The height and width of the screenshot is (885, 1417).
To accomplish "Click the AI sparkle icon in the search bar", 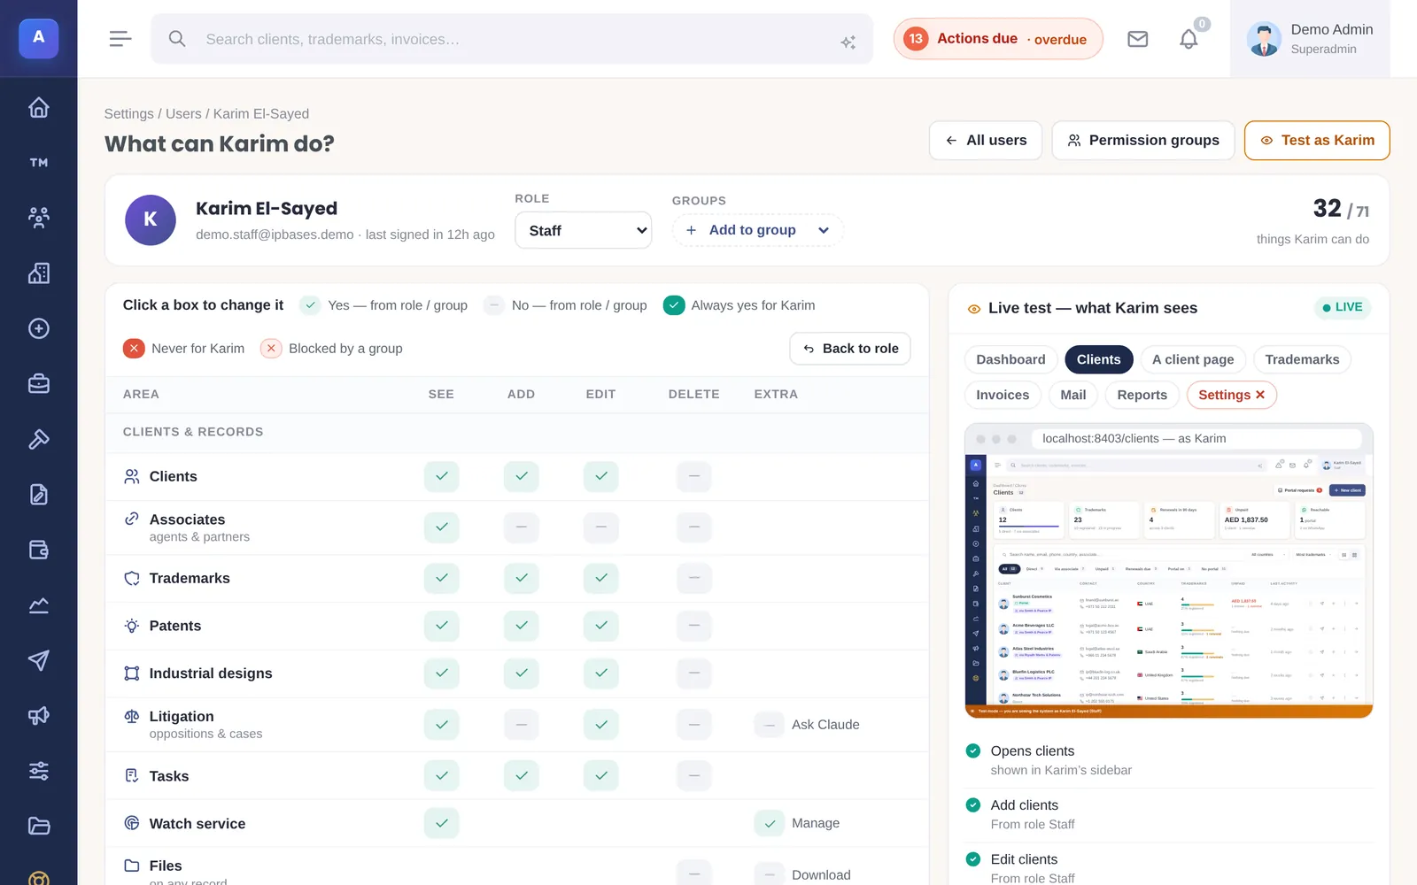I will pos(848,42).
